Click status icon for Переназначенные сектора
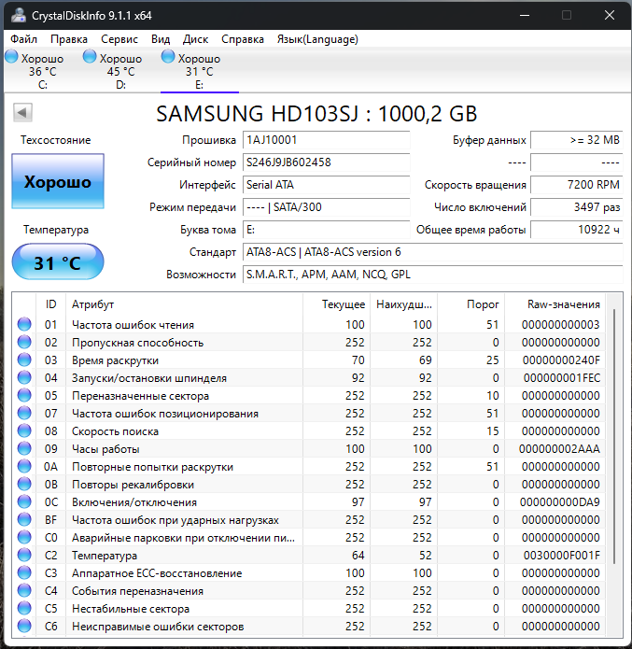 pos(24,395)
